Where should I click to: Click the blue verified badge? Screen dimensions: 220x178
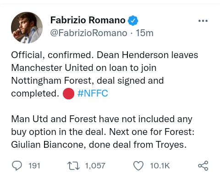(x=133, y=21)
